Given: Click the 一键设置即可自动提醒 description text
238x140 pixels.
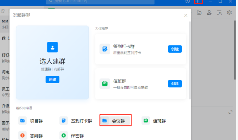Looking at the screenshot, I should click(130, 87).
